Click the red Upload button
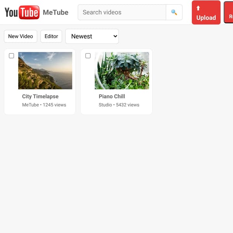 pyautogui.click(x=206, y=12)
